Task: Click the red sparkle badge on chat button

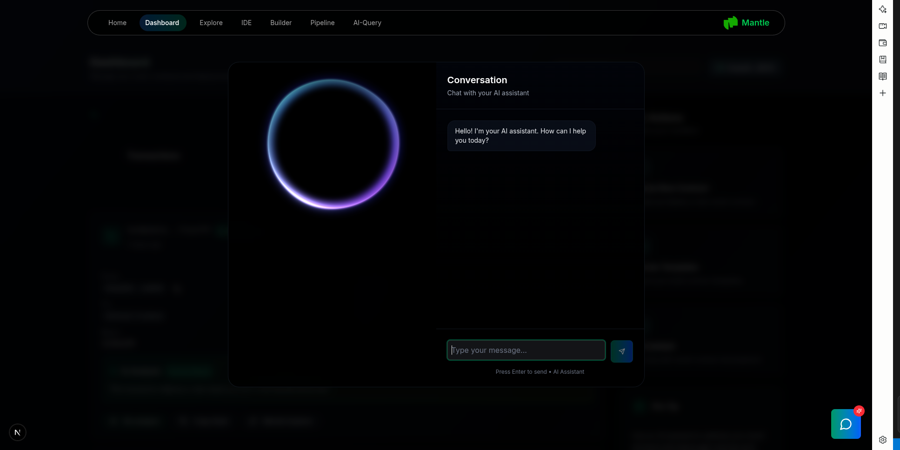Action: coord(859,411)
